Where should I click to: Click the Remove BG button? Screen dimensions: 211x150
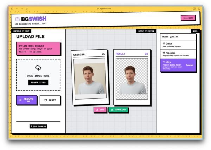point(26,100)
